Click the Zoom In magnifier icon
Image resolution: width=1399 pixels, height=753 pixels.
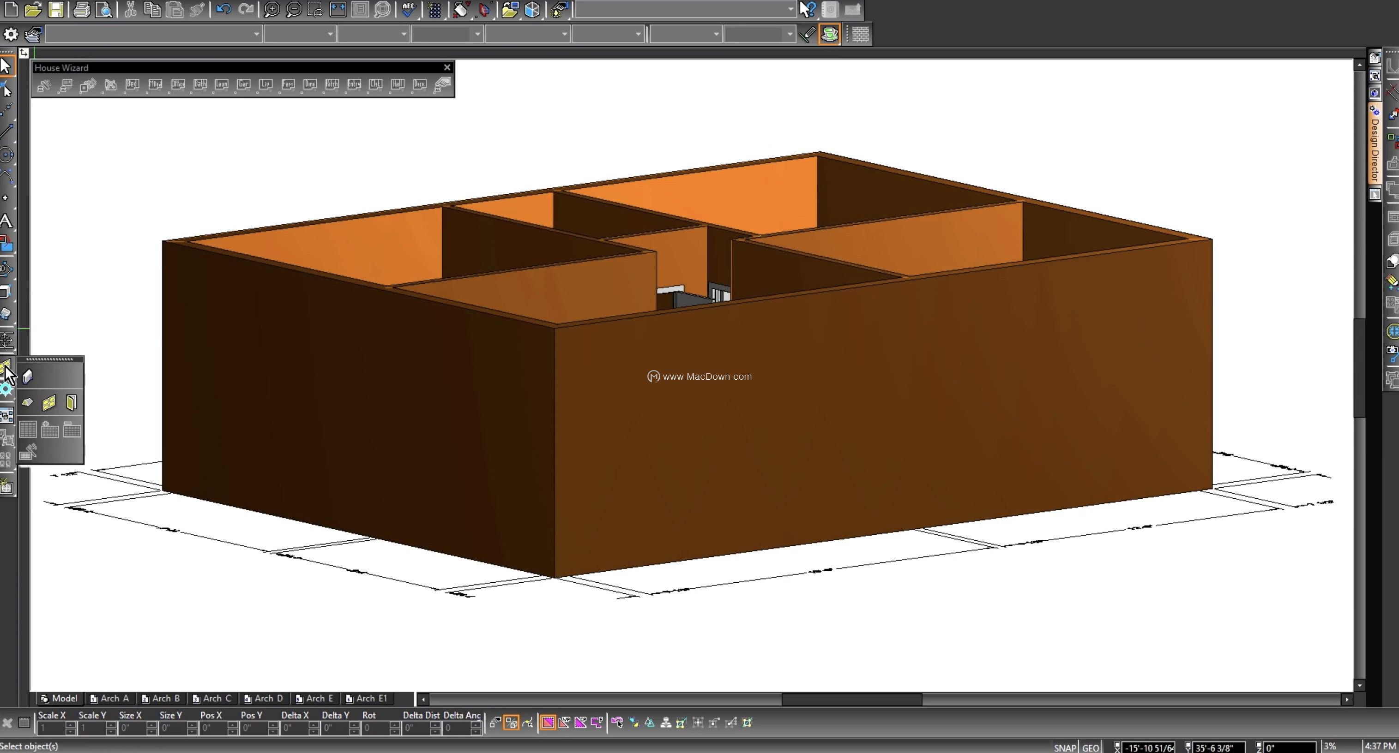[271, 9]
